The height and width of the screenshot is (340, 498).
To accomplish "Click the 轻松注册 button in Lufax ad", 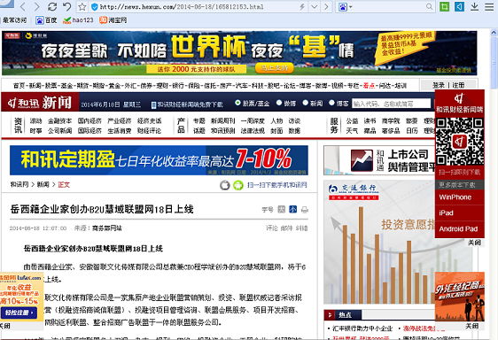I will pyautogui.click(x=19, y=313).
